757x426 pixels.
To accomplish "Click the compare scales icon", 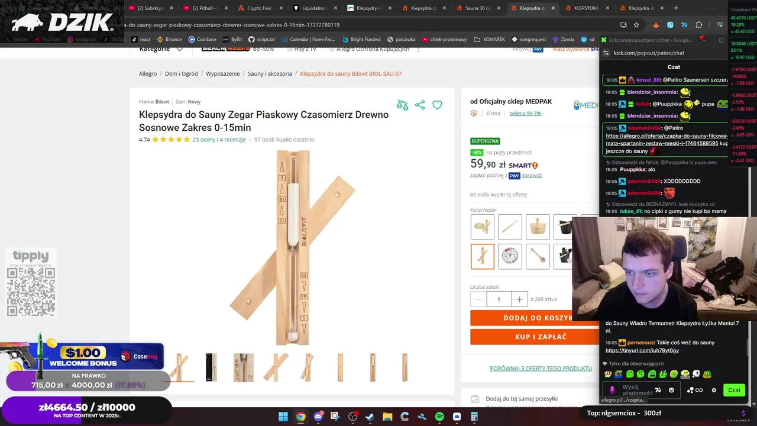I will point(402,105).
